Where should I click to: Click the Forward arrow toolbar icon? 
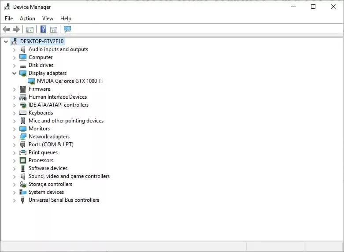point(16,29)
